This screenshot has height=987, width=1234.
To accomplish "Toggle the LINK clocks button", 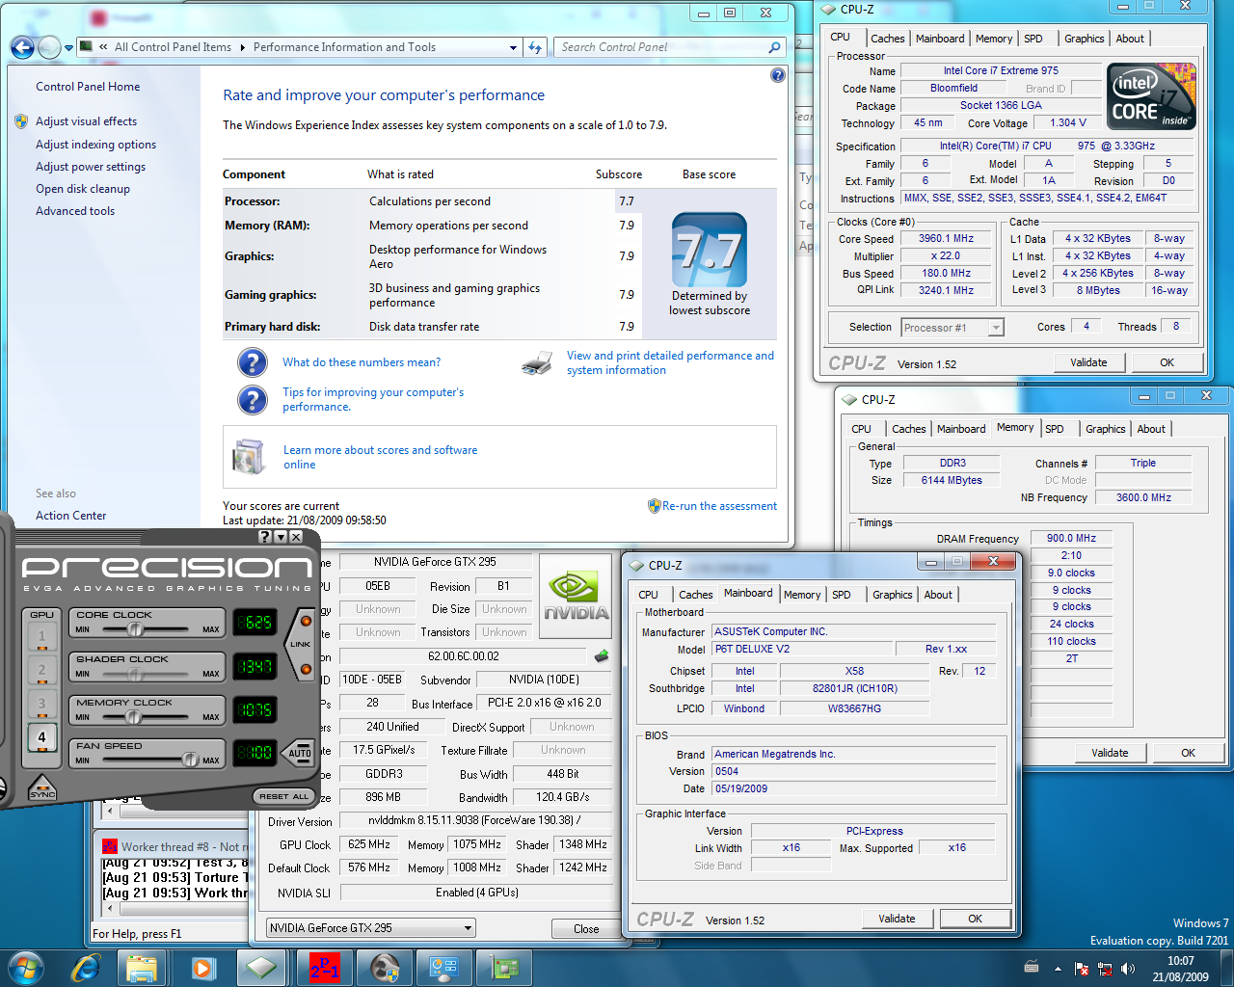I will [x=301, y=644].
